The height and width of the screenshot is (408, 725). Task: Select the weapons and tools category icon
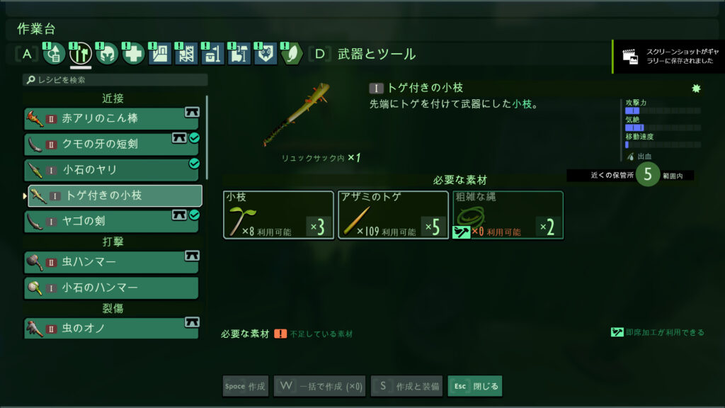point(81,54)
